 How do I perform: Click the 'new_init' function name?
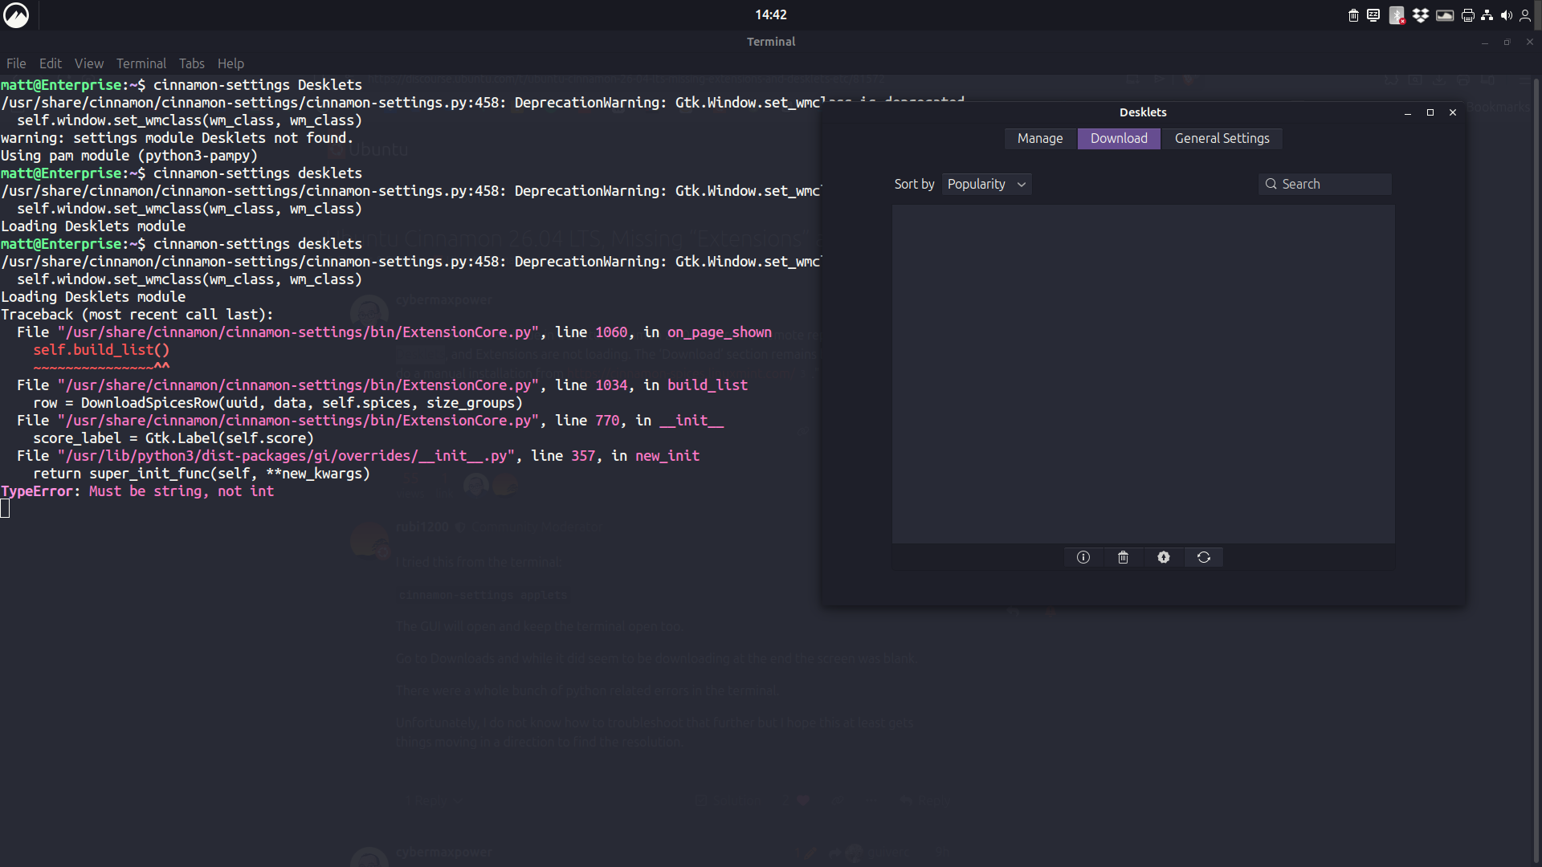pyautogui.click(x=667, y=456)
